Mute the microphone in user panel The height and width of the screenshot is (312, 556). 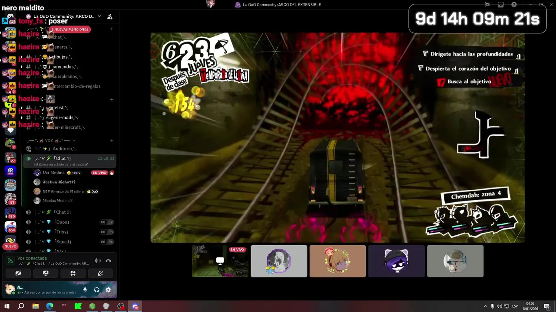[x=85, y=290]
